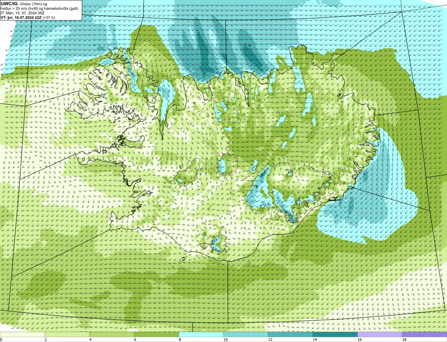
Task: Click the '10' label on the colour scale
Action: click(226, 340)
